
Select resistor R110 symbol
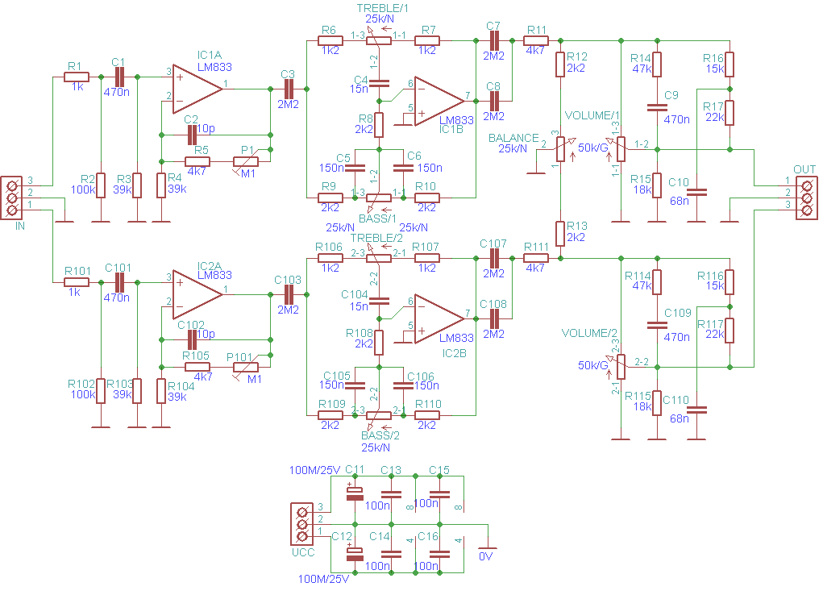click(427, 415)
